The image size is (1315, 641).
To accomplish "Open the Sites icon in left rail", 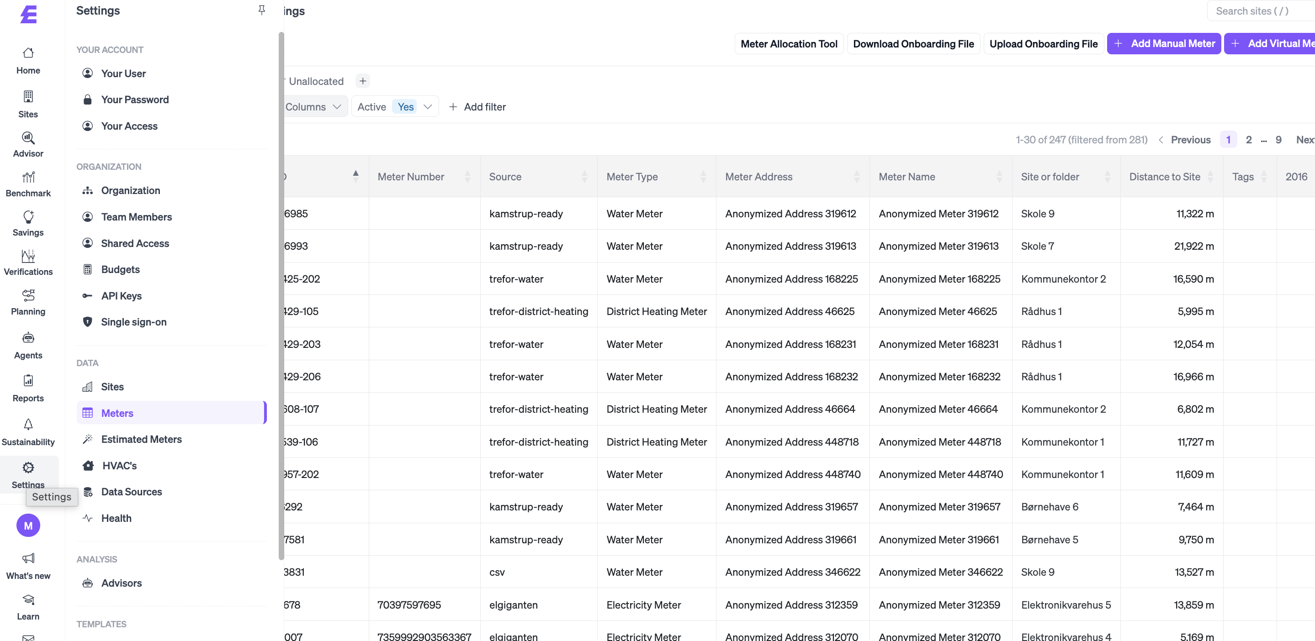I will click(x=28, y=96).
